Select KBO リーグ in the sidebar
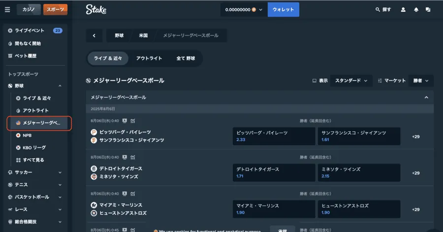Screen dimensions: 443x232 (34, 147)
